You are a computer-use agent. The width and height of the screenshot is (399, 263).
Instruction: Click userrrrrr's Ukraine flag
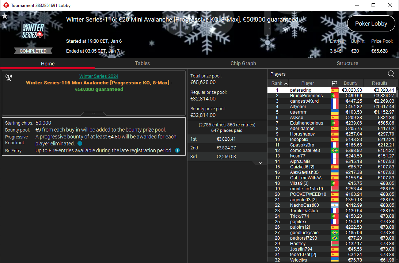(x=334, y=112)
